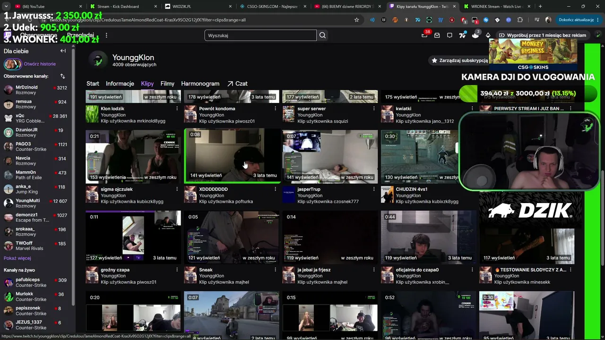Open the Twitch notifications icon with 38 badge
This screenshot has height=340, width=605.
coord(424,35)
